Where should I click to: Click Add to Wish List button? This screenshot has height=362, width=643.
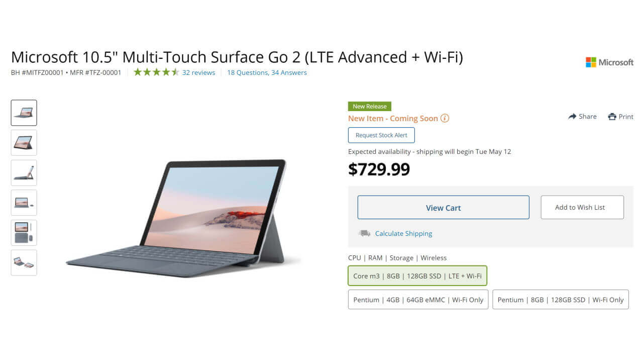pos(582,207)
